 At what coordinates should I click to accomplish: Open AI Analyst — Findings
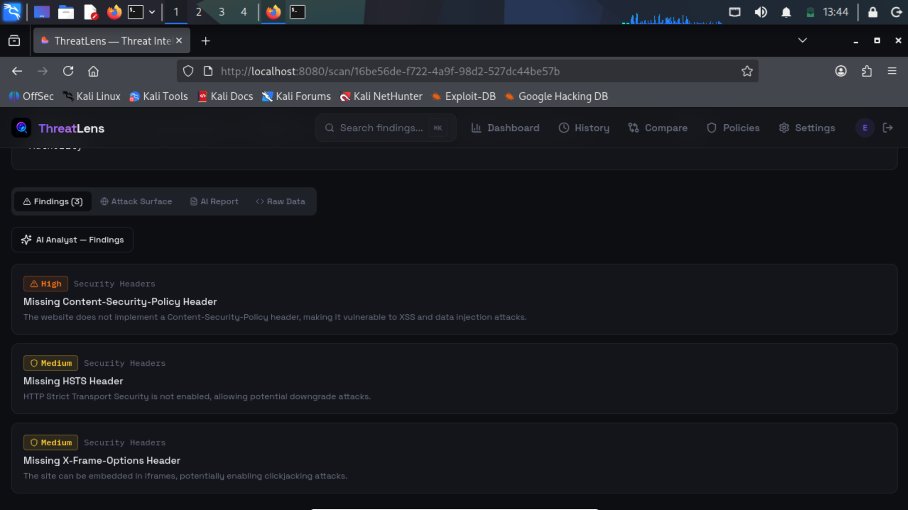click(x=72, y=240)
